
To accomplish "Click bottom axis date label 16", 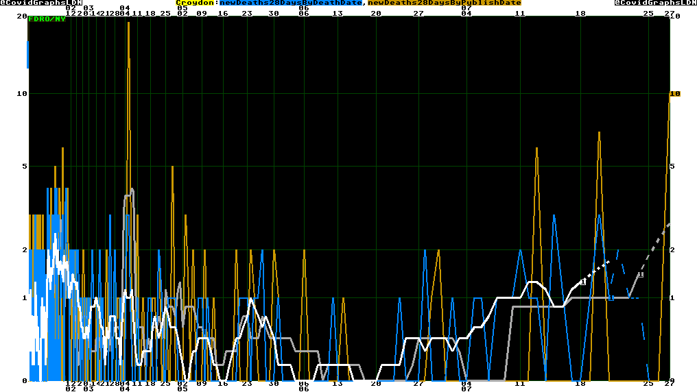I will tap(223, 384).
